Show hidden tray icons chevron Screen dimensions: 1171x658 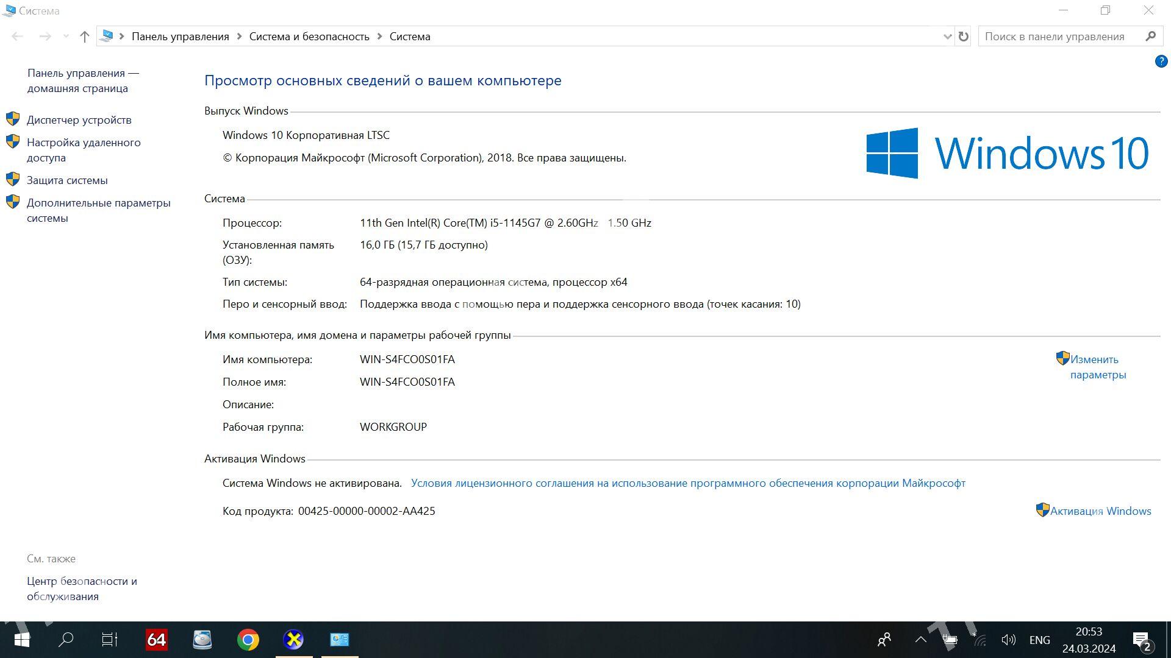tap(921, 640)
